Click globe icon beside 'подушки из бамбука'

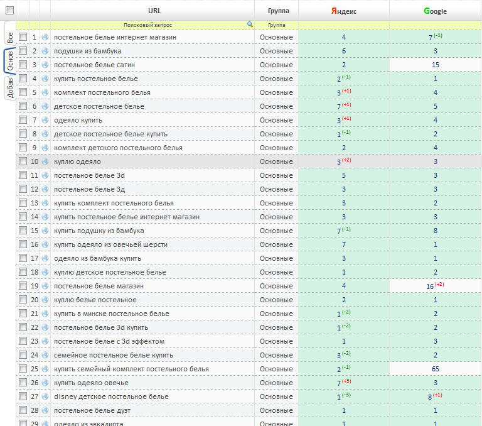45,51
